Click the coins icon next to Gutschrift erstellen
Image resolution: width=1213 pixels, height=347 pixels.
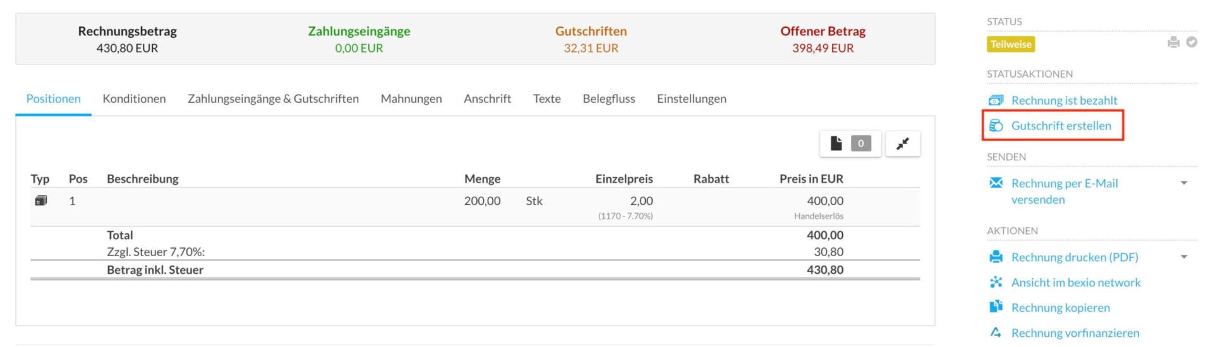coord(996,126)
